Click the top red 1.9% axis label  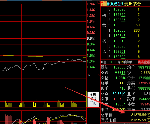91,4
